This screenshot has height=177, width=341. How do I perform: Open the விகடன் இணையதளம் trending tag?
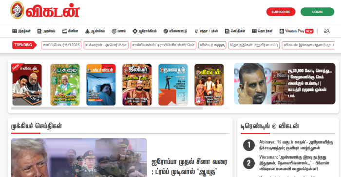[x=308, y=45]
